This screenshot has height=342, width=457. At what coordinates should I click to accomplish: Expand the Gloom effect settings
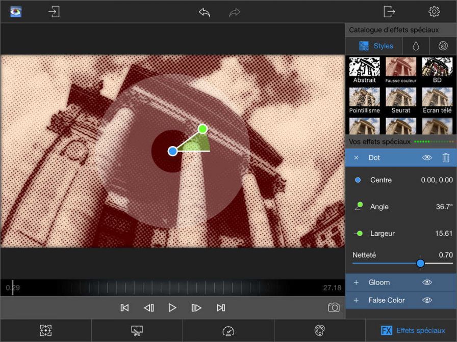pos(356,282)
